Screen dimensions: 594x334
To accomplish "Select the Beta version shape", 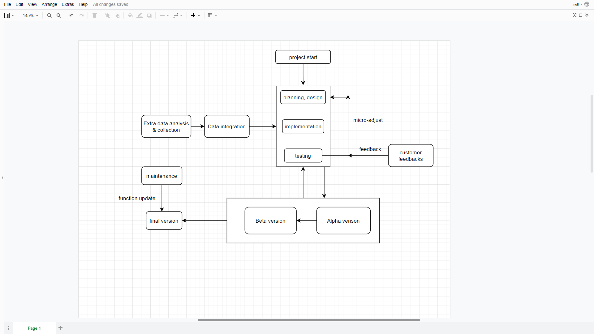I will (x=270, y=221).
